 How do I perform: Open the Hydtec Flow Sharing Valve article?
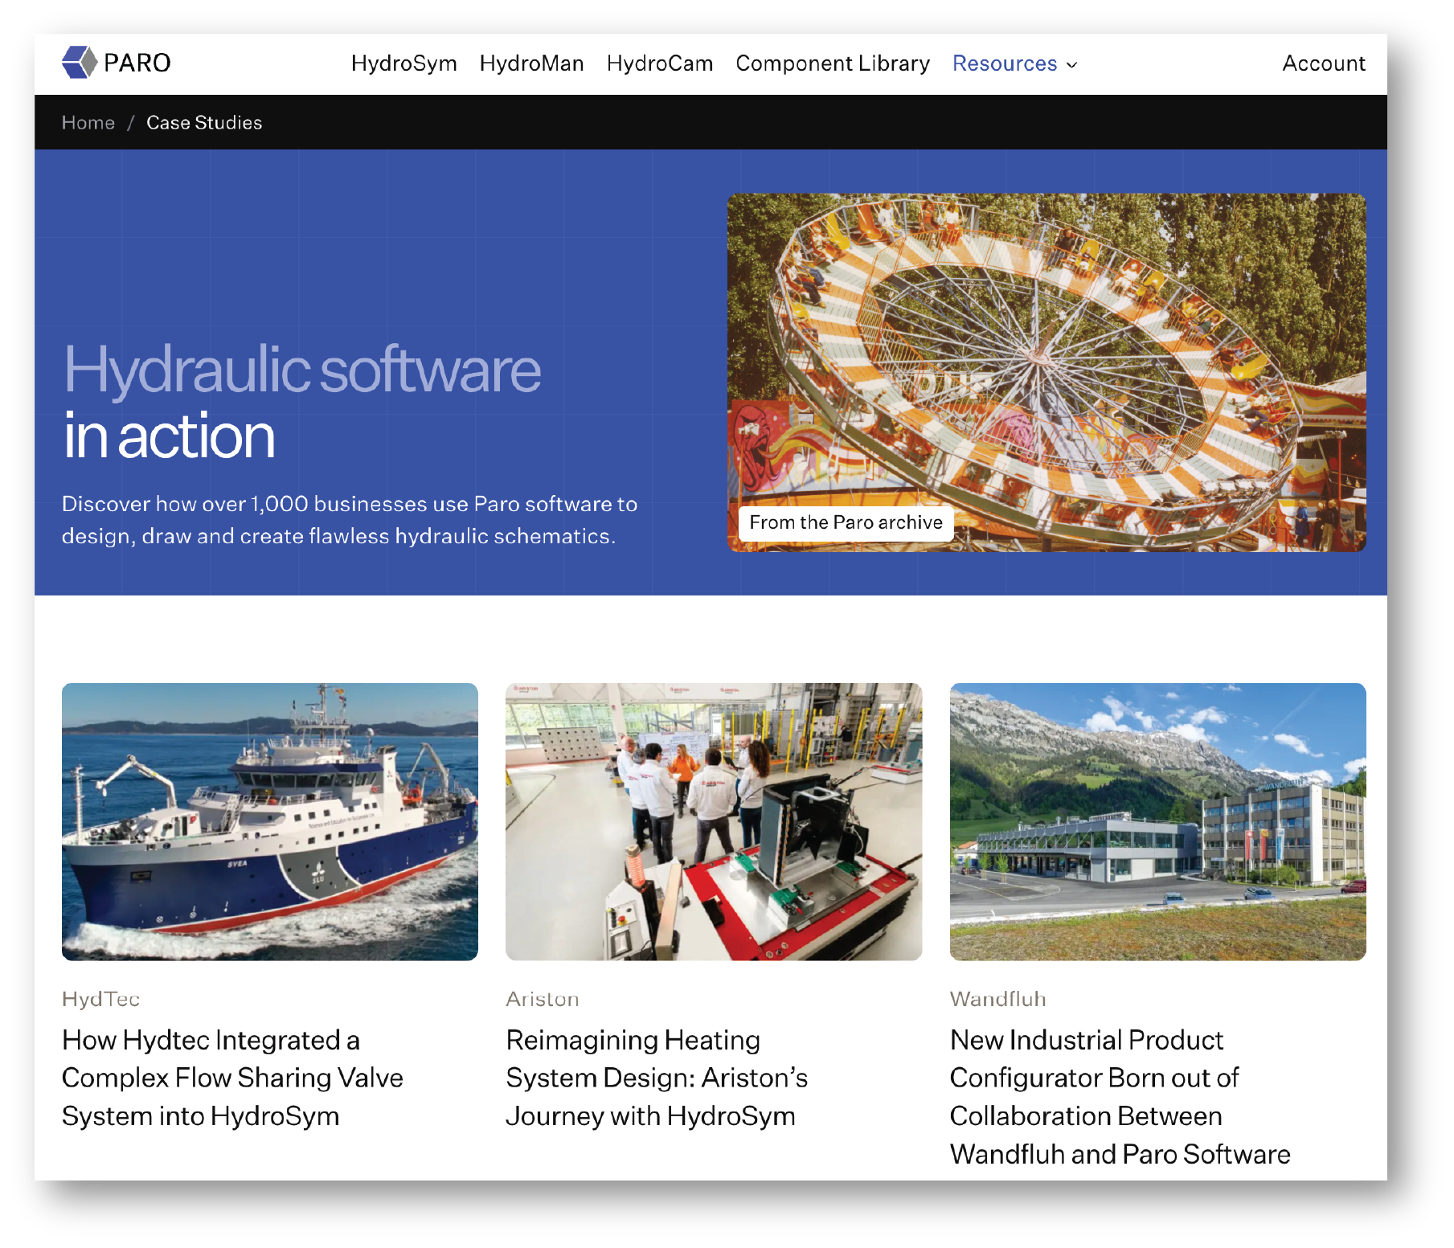click(233, 1078)
